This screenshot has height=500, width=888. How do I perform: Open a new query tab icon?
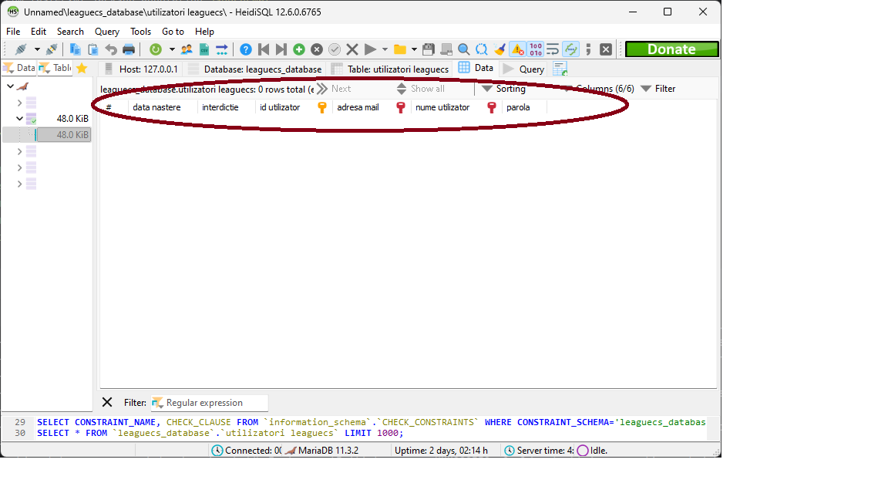560,69
